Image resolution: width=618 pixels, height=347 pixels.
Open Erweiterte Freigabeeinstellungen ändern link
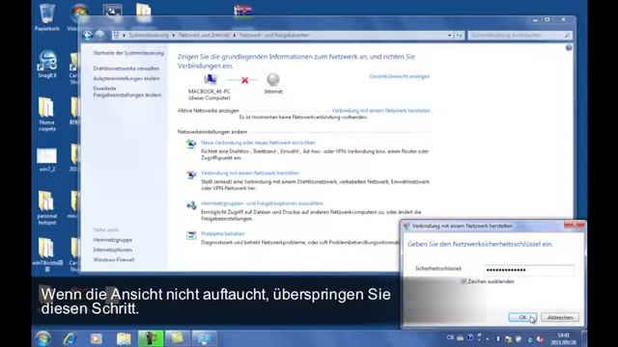click(127, 92)
